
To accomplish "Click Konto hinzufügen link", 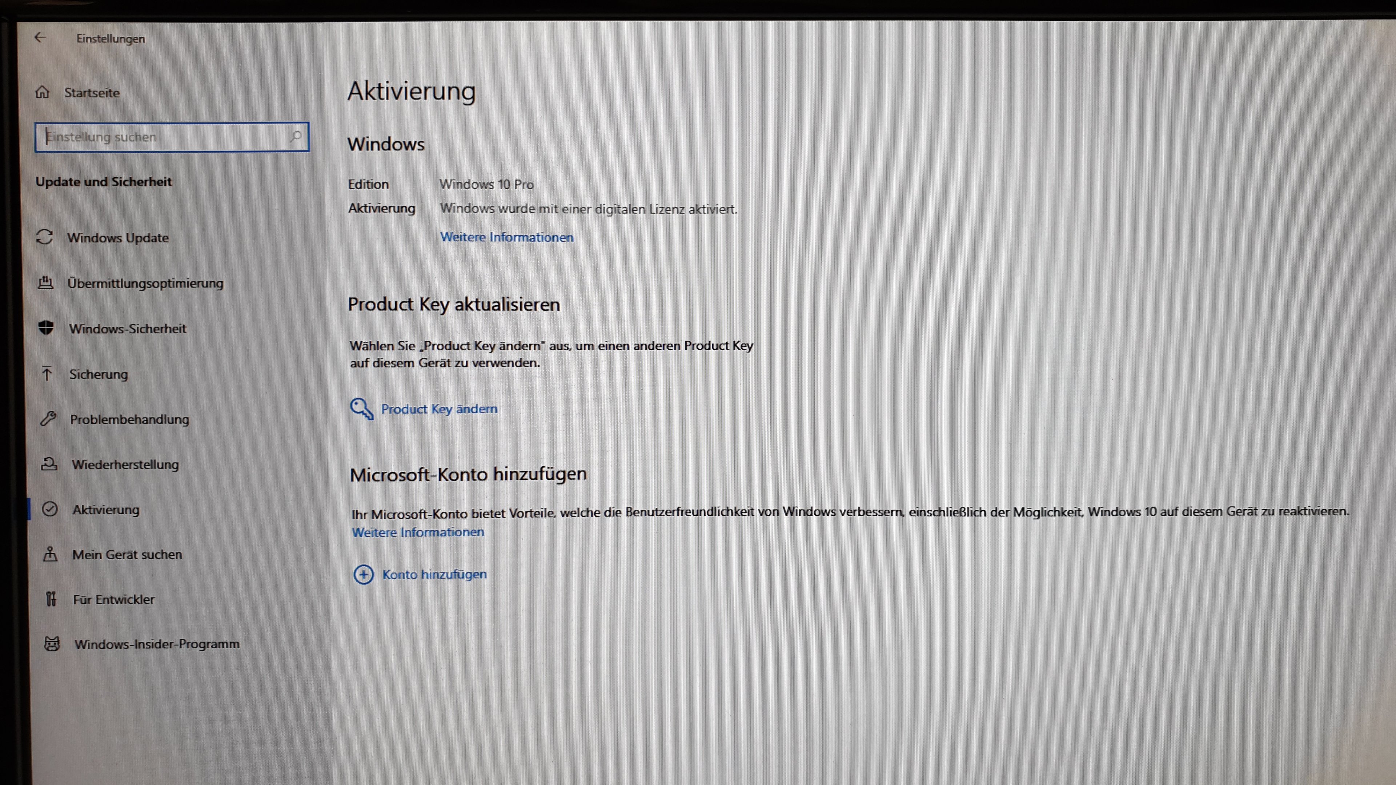I will tap(435, 574).
